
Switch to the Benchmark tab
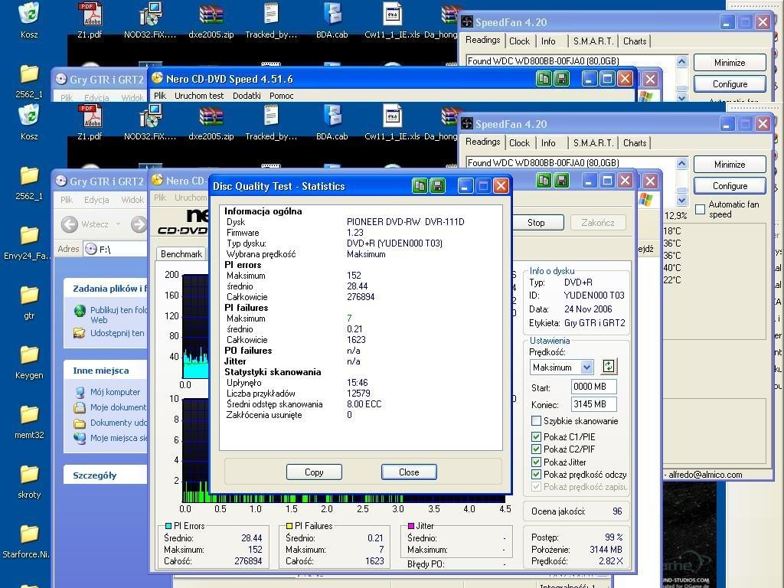[181, 254]
